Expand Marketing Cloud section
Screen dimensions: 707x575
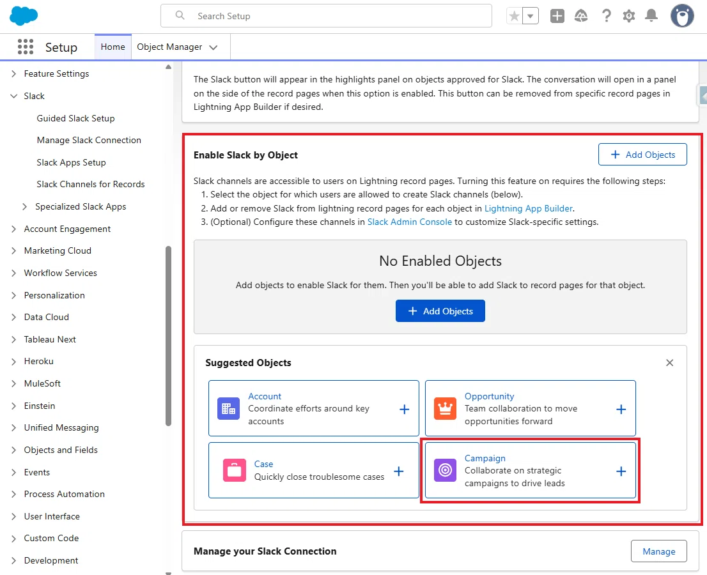tap(14, 250)
